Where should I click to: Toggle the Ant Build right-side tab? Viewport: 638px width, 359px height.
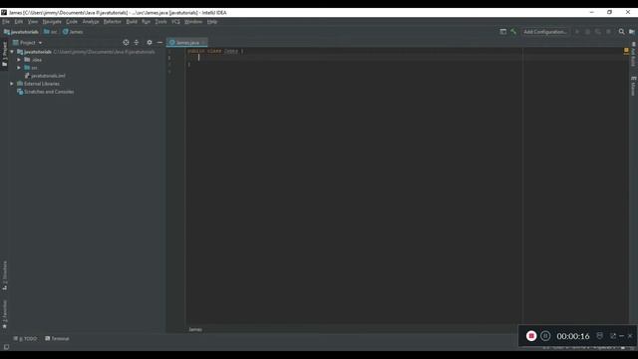(634, 54)
